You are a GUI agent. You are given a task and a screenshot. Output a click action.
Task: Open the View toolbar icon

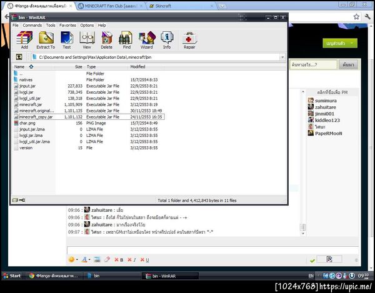(87, 40)
